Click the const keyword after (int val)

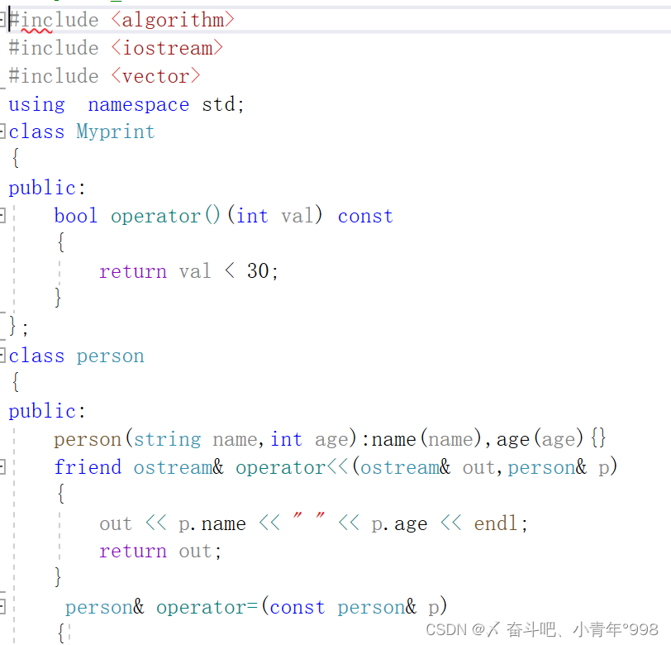click(365, 216)
